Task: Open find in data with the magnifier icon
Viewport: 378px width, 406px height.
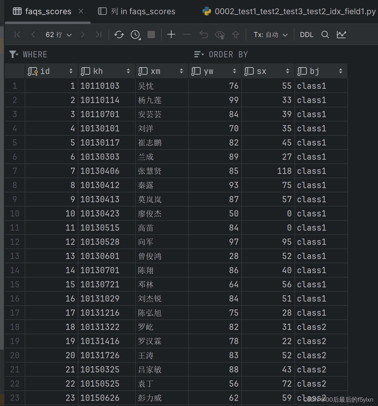Action: [325, 35]
